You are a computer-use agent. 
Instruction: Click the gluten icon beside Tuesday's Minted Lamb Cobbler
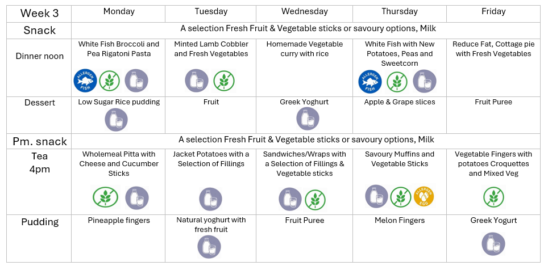[225, 81]
